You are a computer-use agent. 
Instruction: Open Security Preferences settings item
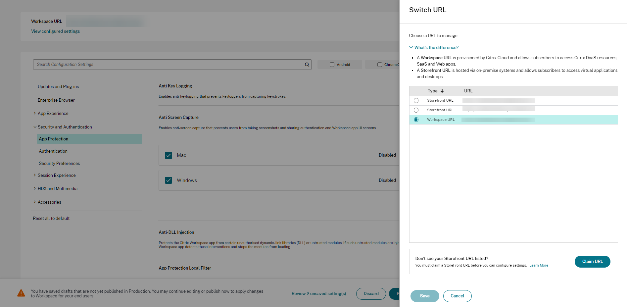click(x=59, y=163)
